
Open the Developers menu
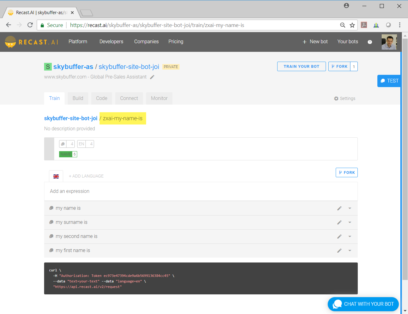(111, 42)
